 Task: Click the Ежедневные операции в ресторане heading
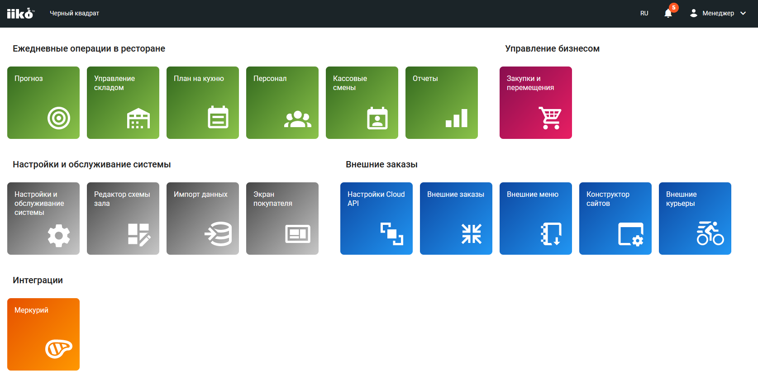tap(89, 48)
